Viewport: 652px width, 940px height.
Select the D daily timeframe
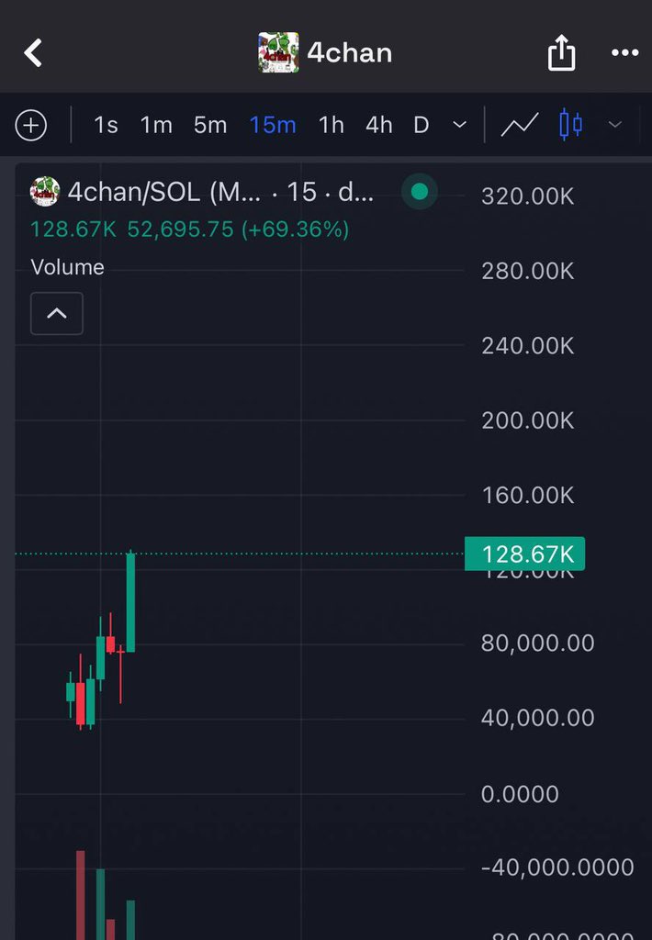click(x=422, y=125)
